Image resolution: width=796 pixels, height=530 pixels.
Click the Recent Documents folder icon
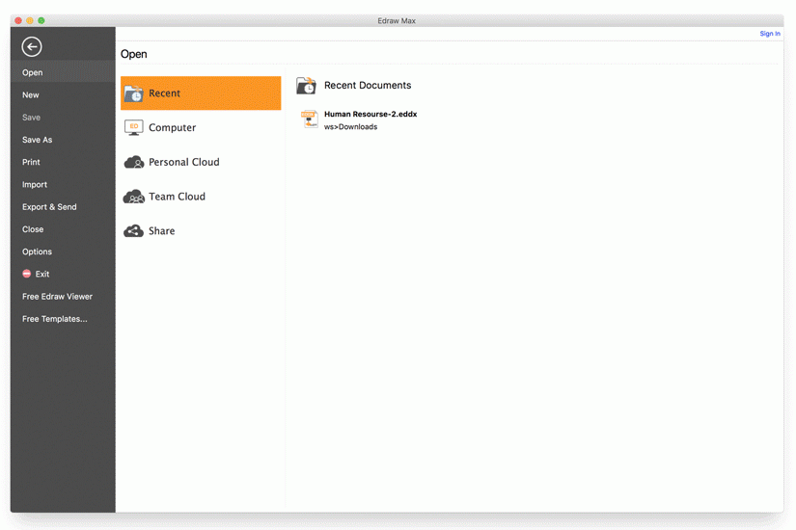click(x=306, y=86)
